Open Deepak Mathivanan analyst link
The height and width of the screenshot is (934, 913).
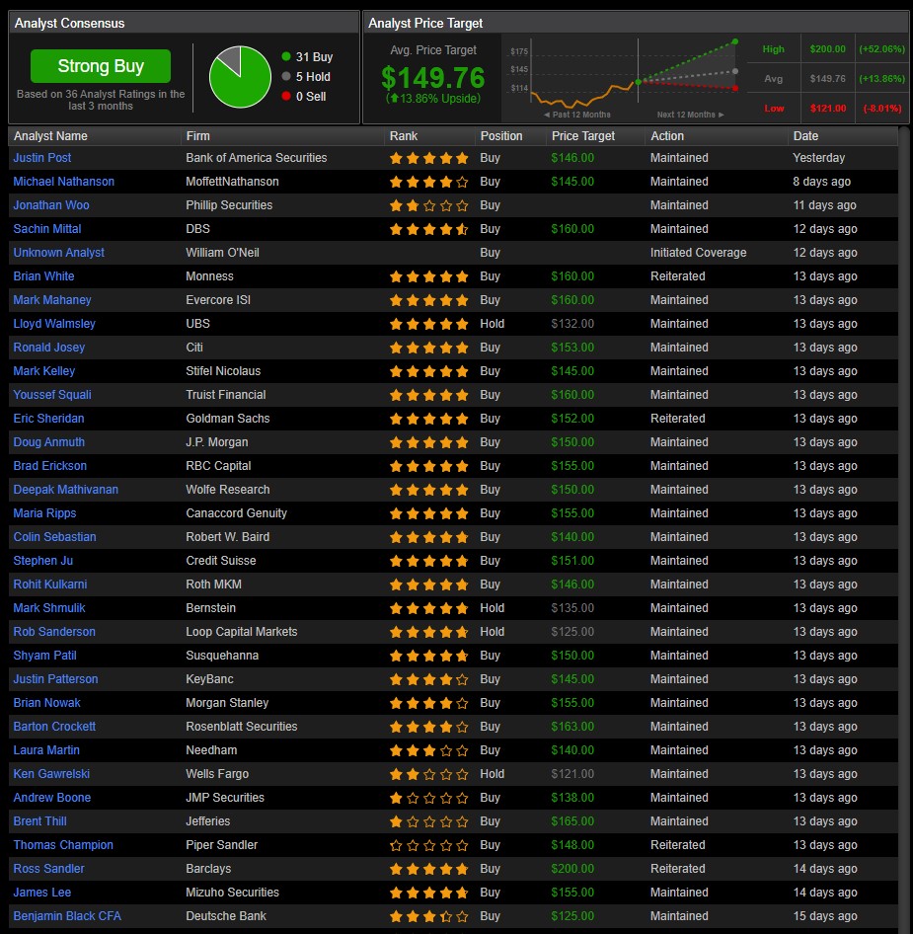tap(65, 490)
